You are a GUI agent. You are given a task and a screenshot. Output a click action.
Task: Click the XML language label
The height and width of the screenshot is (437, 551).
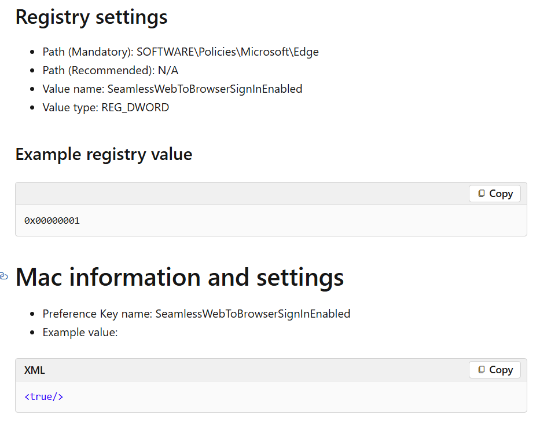[x=35, y=370]
